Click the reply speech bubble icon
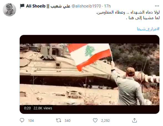Viewport: 163px width, 126px height. 22,120
